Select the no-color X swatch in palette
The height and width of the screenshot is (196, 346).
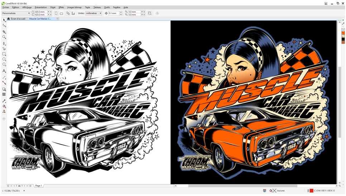pyautogui.click(x=343, y=30)
